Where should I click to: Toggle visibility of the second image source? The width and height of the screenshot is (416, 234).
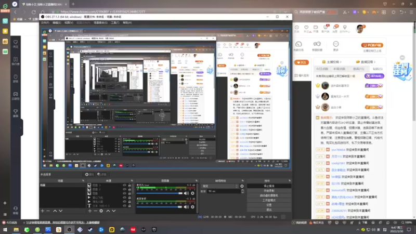click(124, 189)
